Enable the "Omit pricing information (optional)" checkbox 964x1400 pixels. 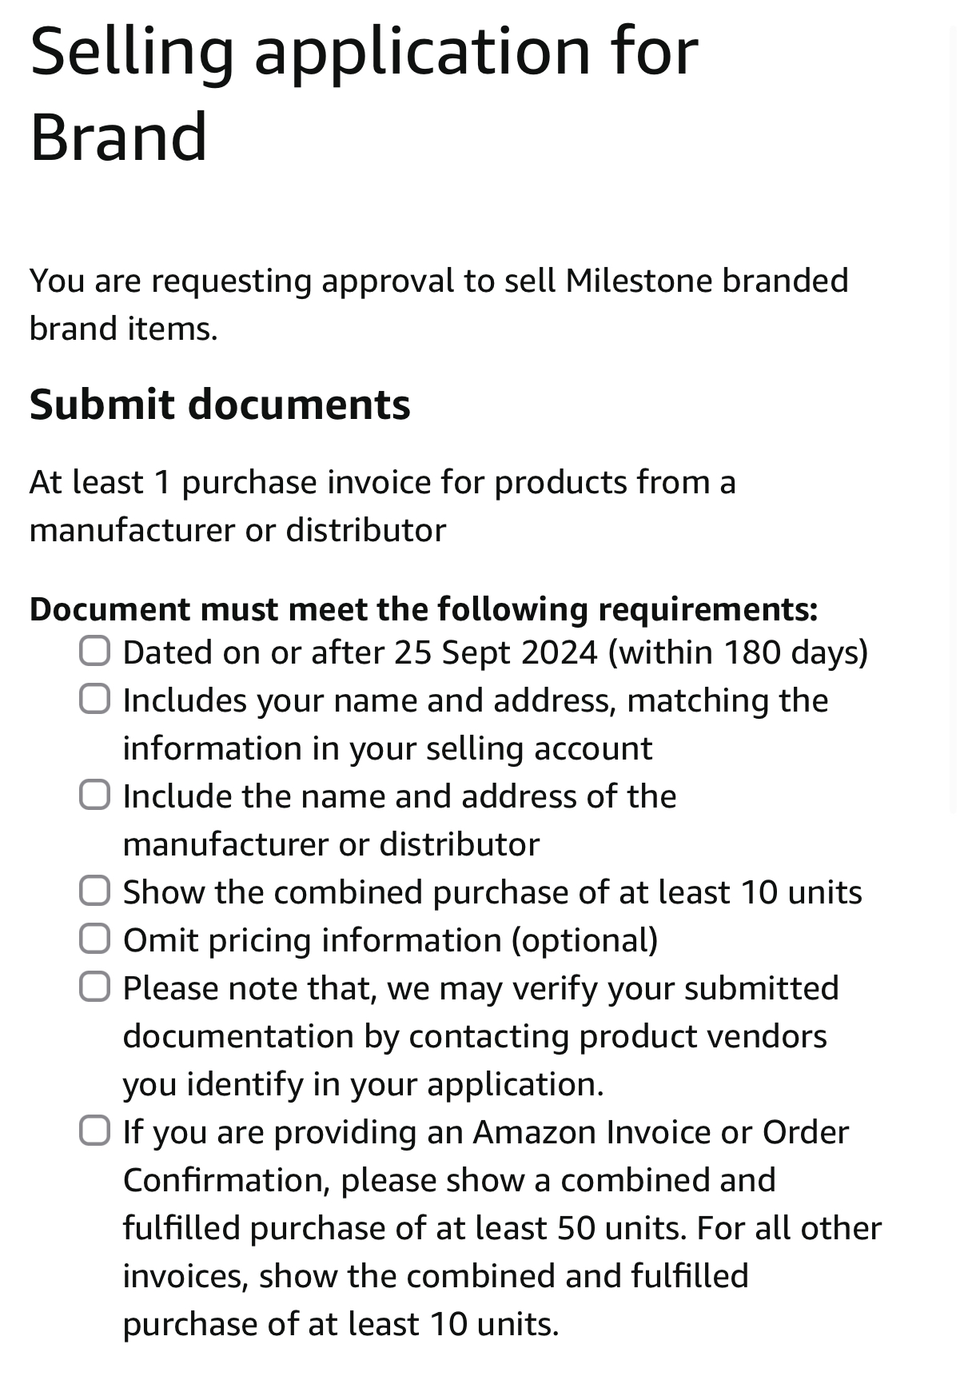point(94,939)
